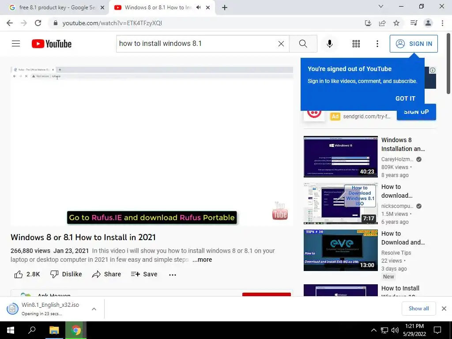Share the video
Viewport: 452px width, 339px height.
point(106,274)
